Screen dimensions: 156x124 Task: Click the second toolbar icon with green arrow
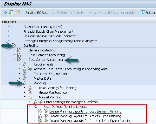(11, 13)
